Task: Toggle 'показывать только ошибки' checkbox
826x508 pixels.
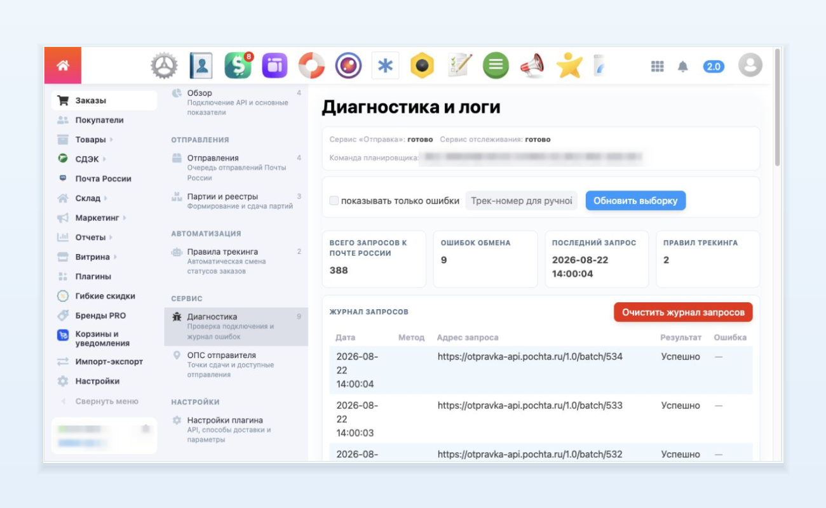Action: point(334,201)
